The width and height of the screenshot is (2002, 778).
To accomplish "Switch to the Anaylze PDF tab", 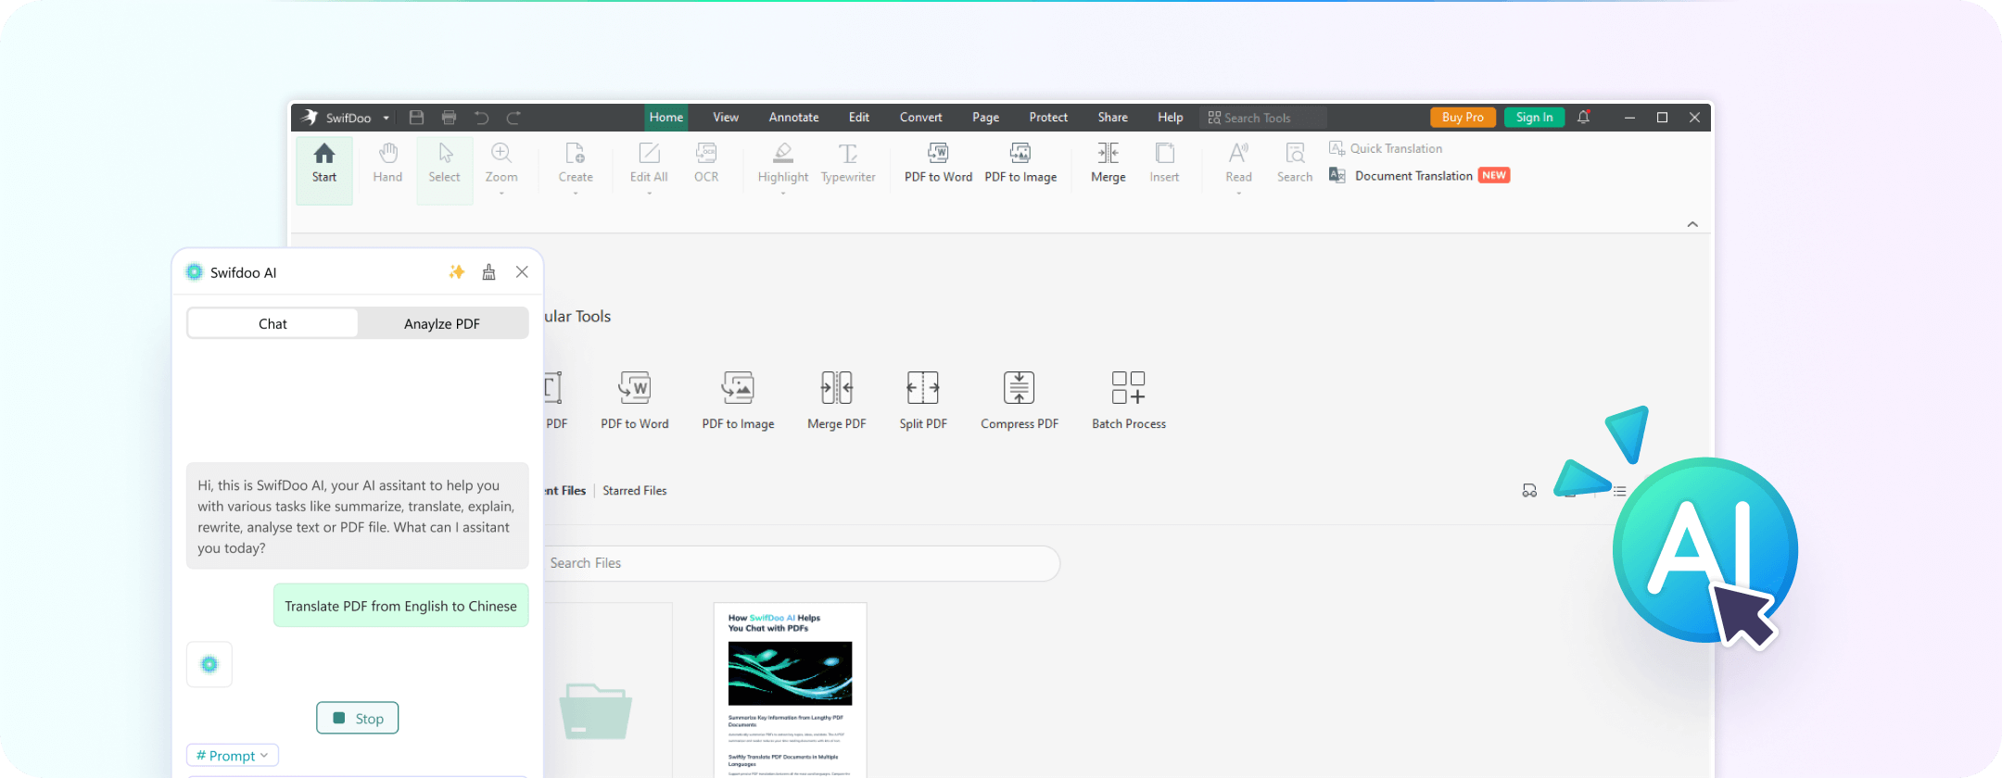I will (x=442, y=323).
